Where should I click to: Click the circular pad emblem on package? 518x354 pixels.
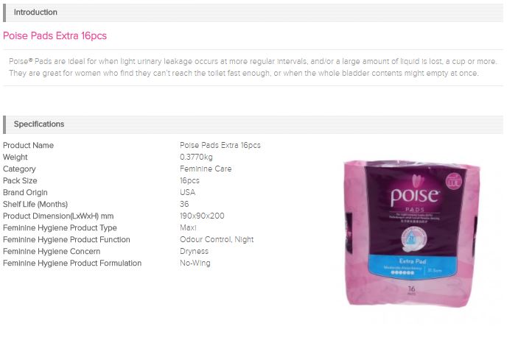(x=413, y=239)
